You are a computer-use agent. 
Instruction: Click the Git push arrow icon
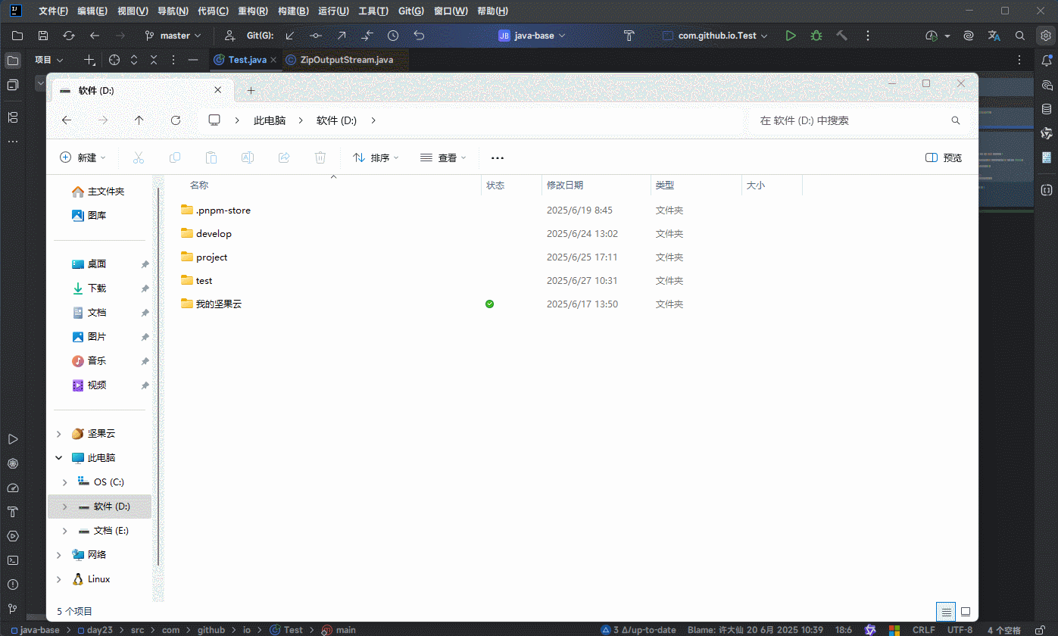coord(342,36)
